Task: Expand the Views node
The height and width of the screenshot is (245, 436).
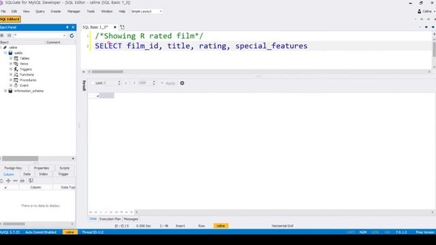Action: [x=11, y=63]
